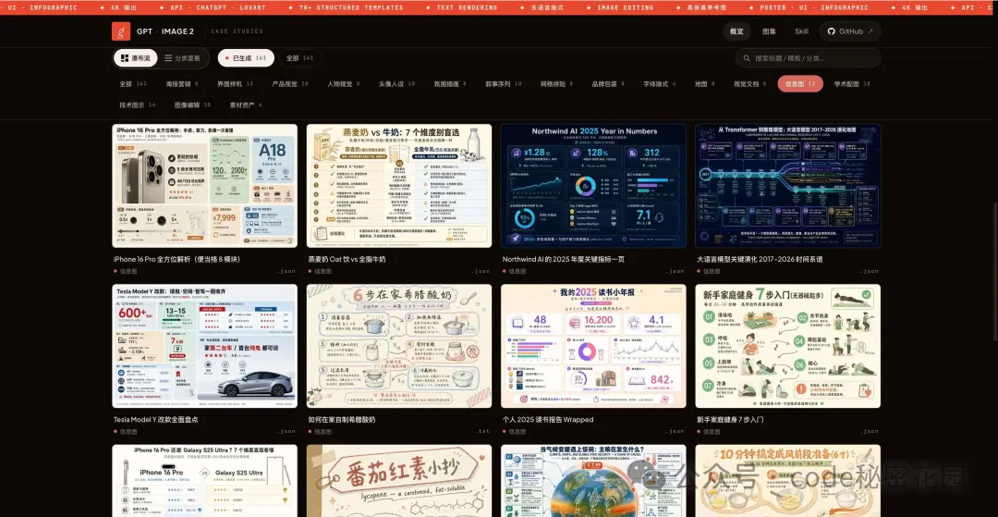Viewport: 998px width, 517px height.
Task: Open the 6步在家希腊酸奶 thumbnail
Action: coord(399,346)
